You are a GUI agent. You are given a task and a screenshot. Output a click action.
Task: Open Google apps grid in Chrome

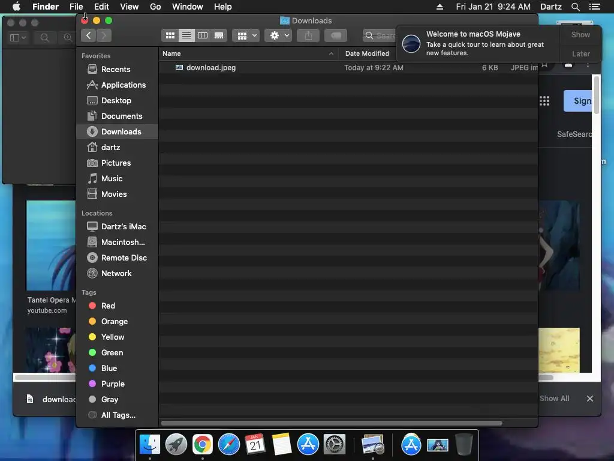tap(544, 101)
